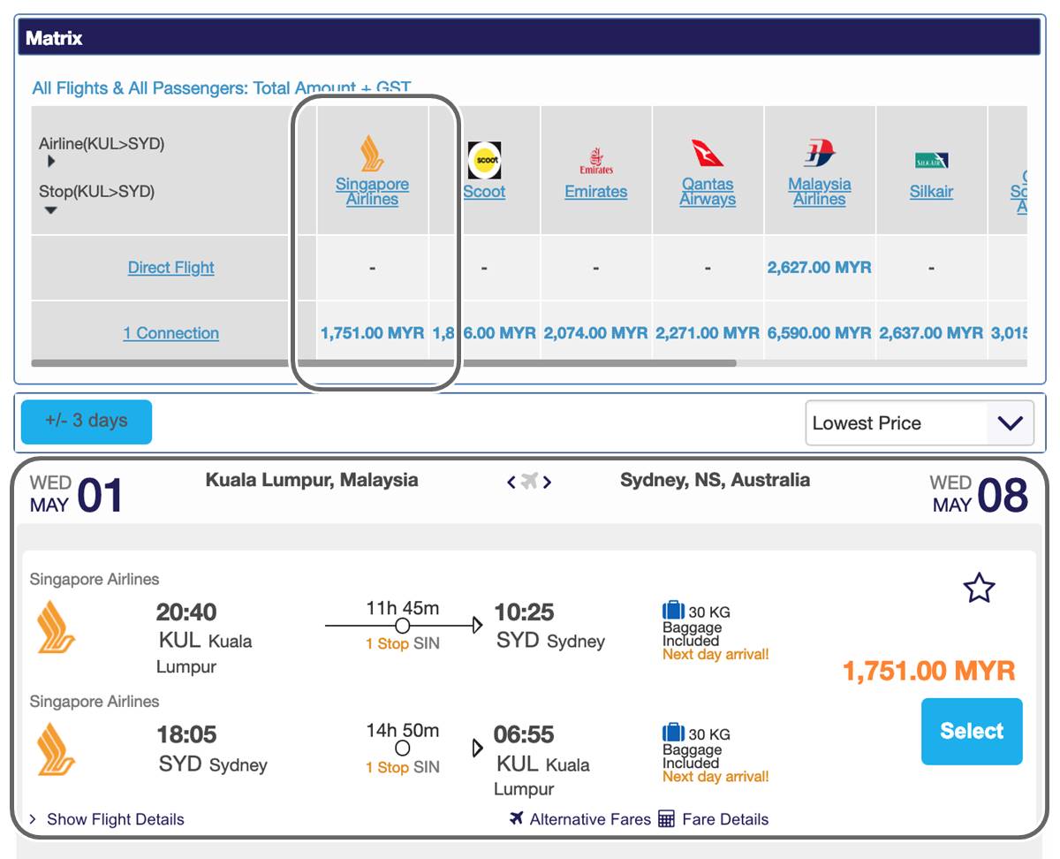Screen dimensions: 1060x859
Task: Select the 2,074.00 MYR Emirates fare
Action: [596, 333]
